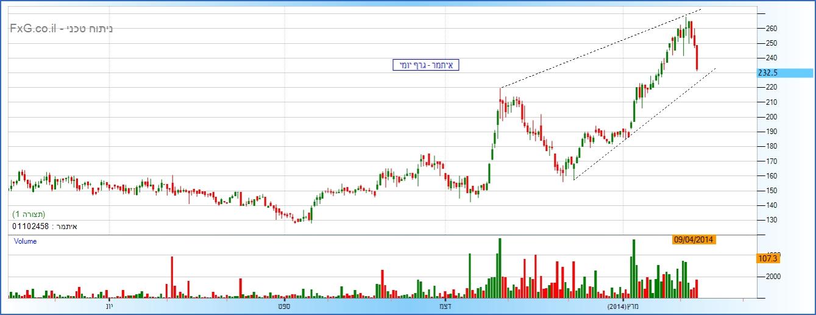This screenshot has height=315, width=816.
Task: Select the איתמר - גרף יומי title box
Action: pyautogui.click(x=425, y=65)
